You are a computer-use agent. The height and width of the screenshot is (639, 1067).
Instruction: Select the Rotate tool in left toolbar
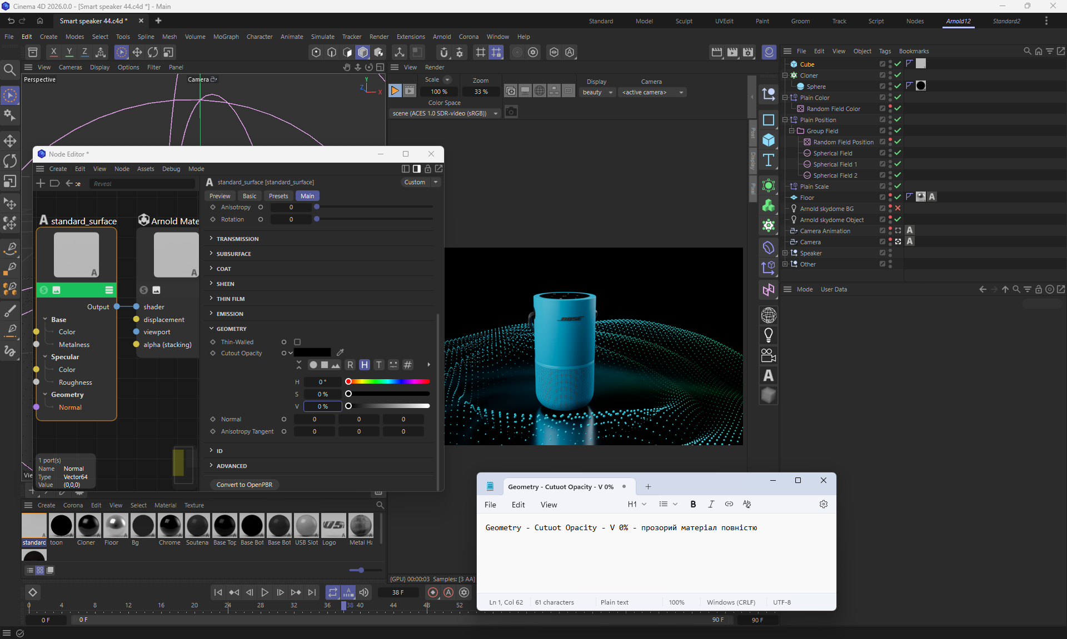[10, 161]
